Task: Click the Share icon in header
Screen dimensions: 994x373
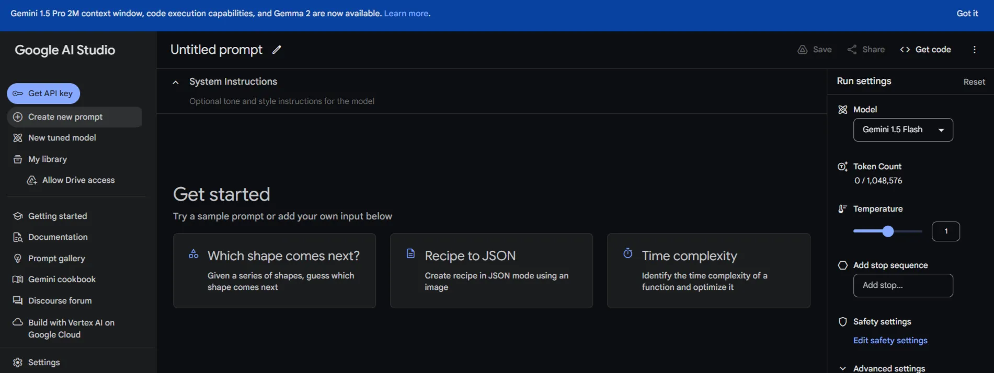Action: click(x=852, y=50)
